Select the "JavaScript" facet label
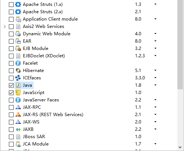Image resolution: width=184 pixels, height=151 pixels. (34, 93)
